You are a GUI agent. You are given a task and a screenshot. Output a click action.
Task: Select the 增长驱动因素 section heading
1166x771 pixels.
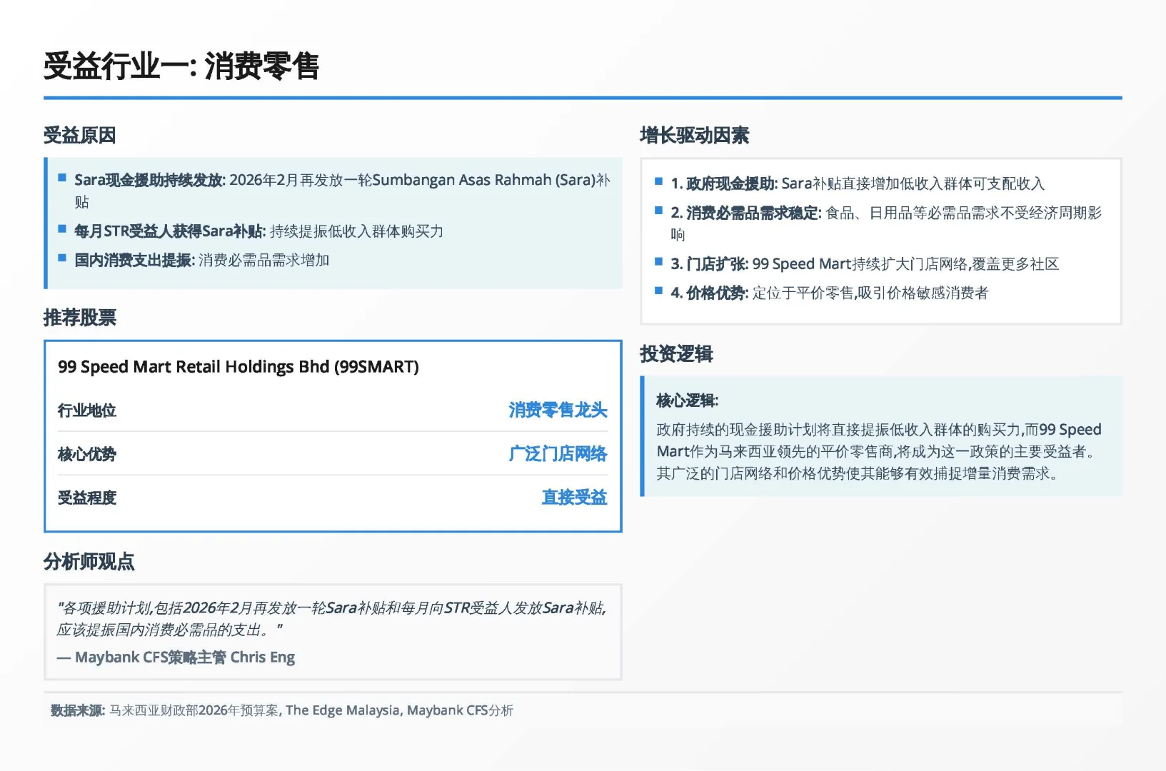[x=695, y=135]
